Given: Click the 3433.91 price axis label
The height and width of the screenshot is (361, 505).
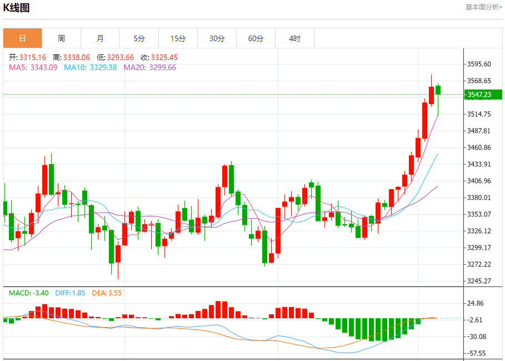Looking at the screenshot, I should coord(479,164).
